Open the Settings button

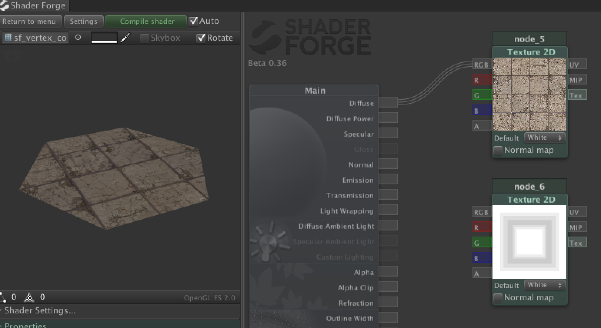click(83, 22)
